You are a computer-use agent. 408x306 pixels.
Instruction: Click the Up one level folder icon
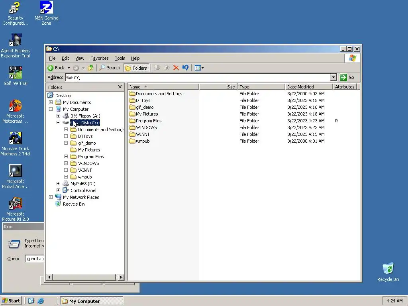tap(90, 68)
